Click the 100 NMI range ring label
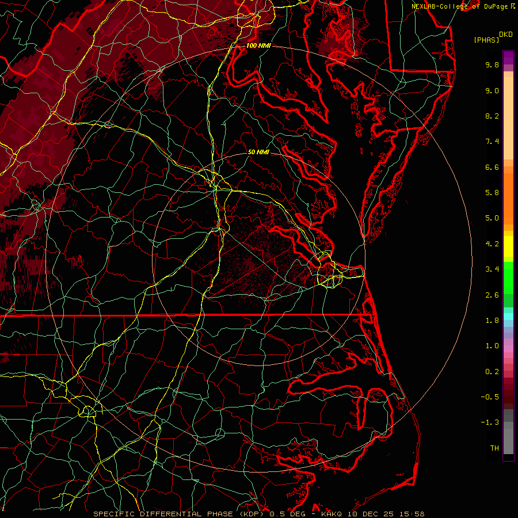Image resolution: width=518 pixels, height=518 pixels. [x=258, y=45]
